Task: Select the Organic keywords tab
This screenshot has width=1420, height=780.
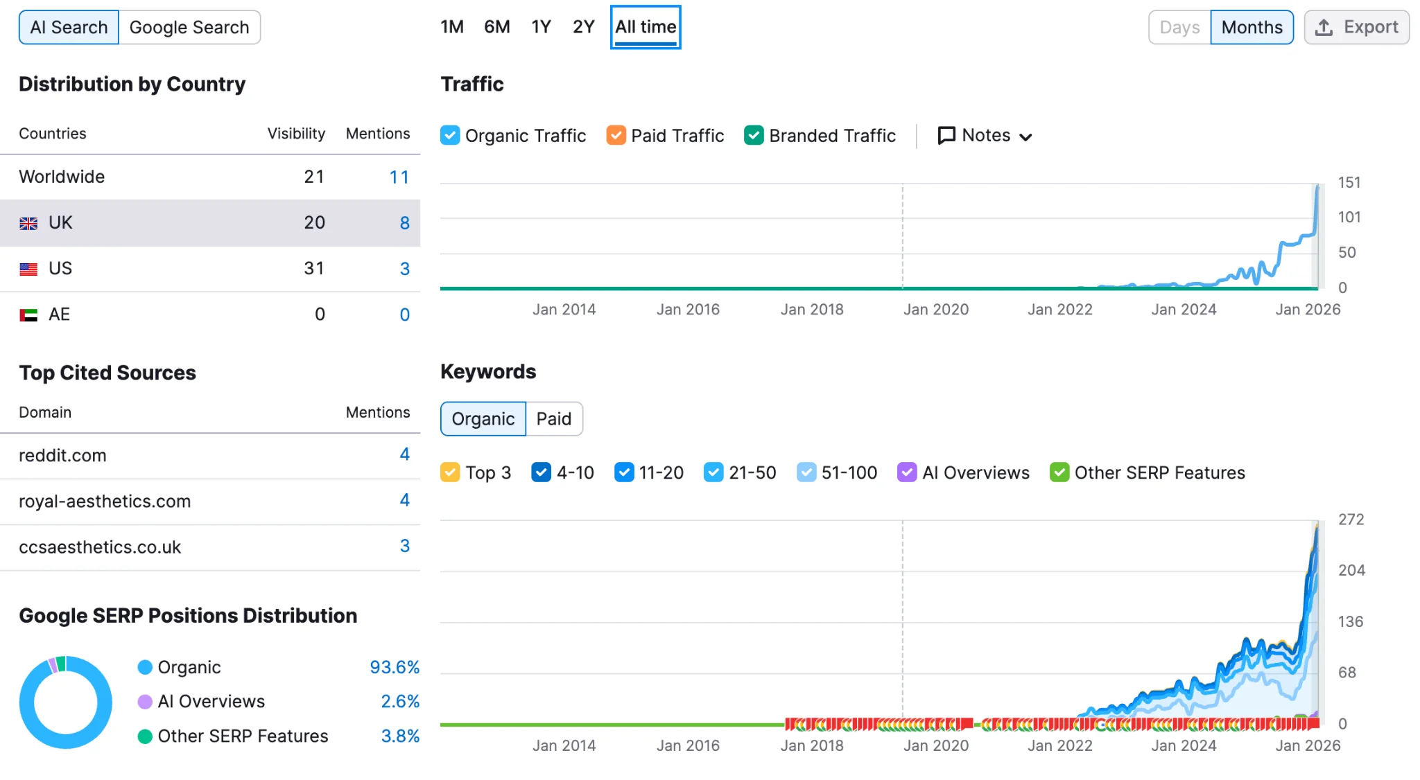Action: tap(483, 419)
